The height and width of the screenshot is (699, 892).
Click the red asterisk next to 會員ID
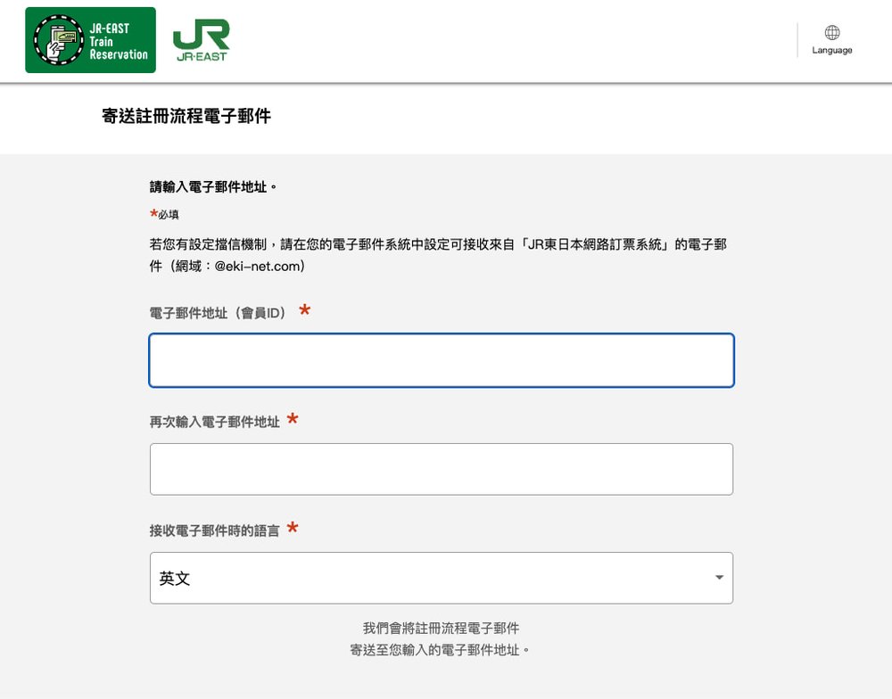pyautogui.click(x=303, y=309)
